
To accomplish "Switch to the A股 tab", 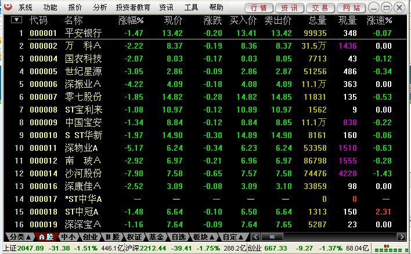I will 46,237.
